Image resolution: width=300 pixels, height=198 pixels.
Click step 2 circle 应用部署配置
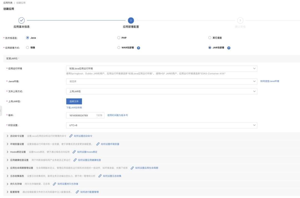tap(131, 20)
